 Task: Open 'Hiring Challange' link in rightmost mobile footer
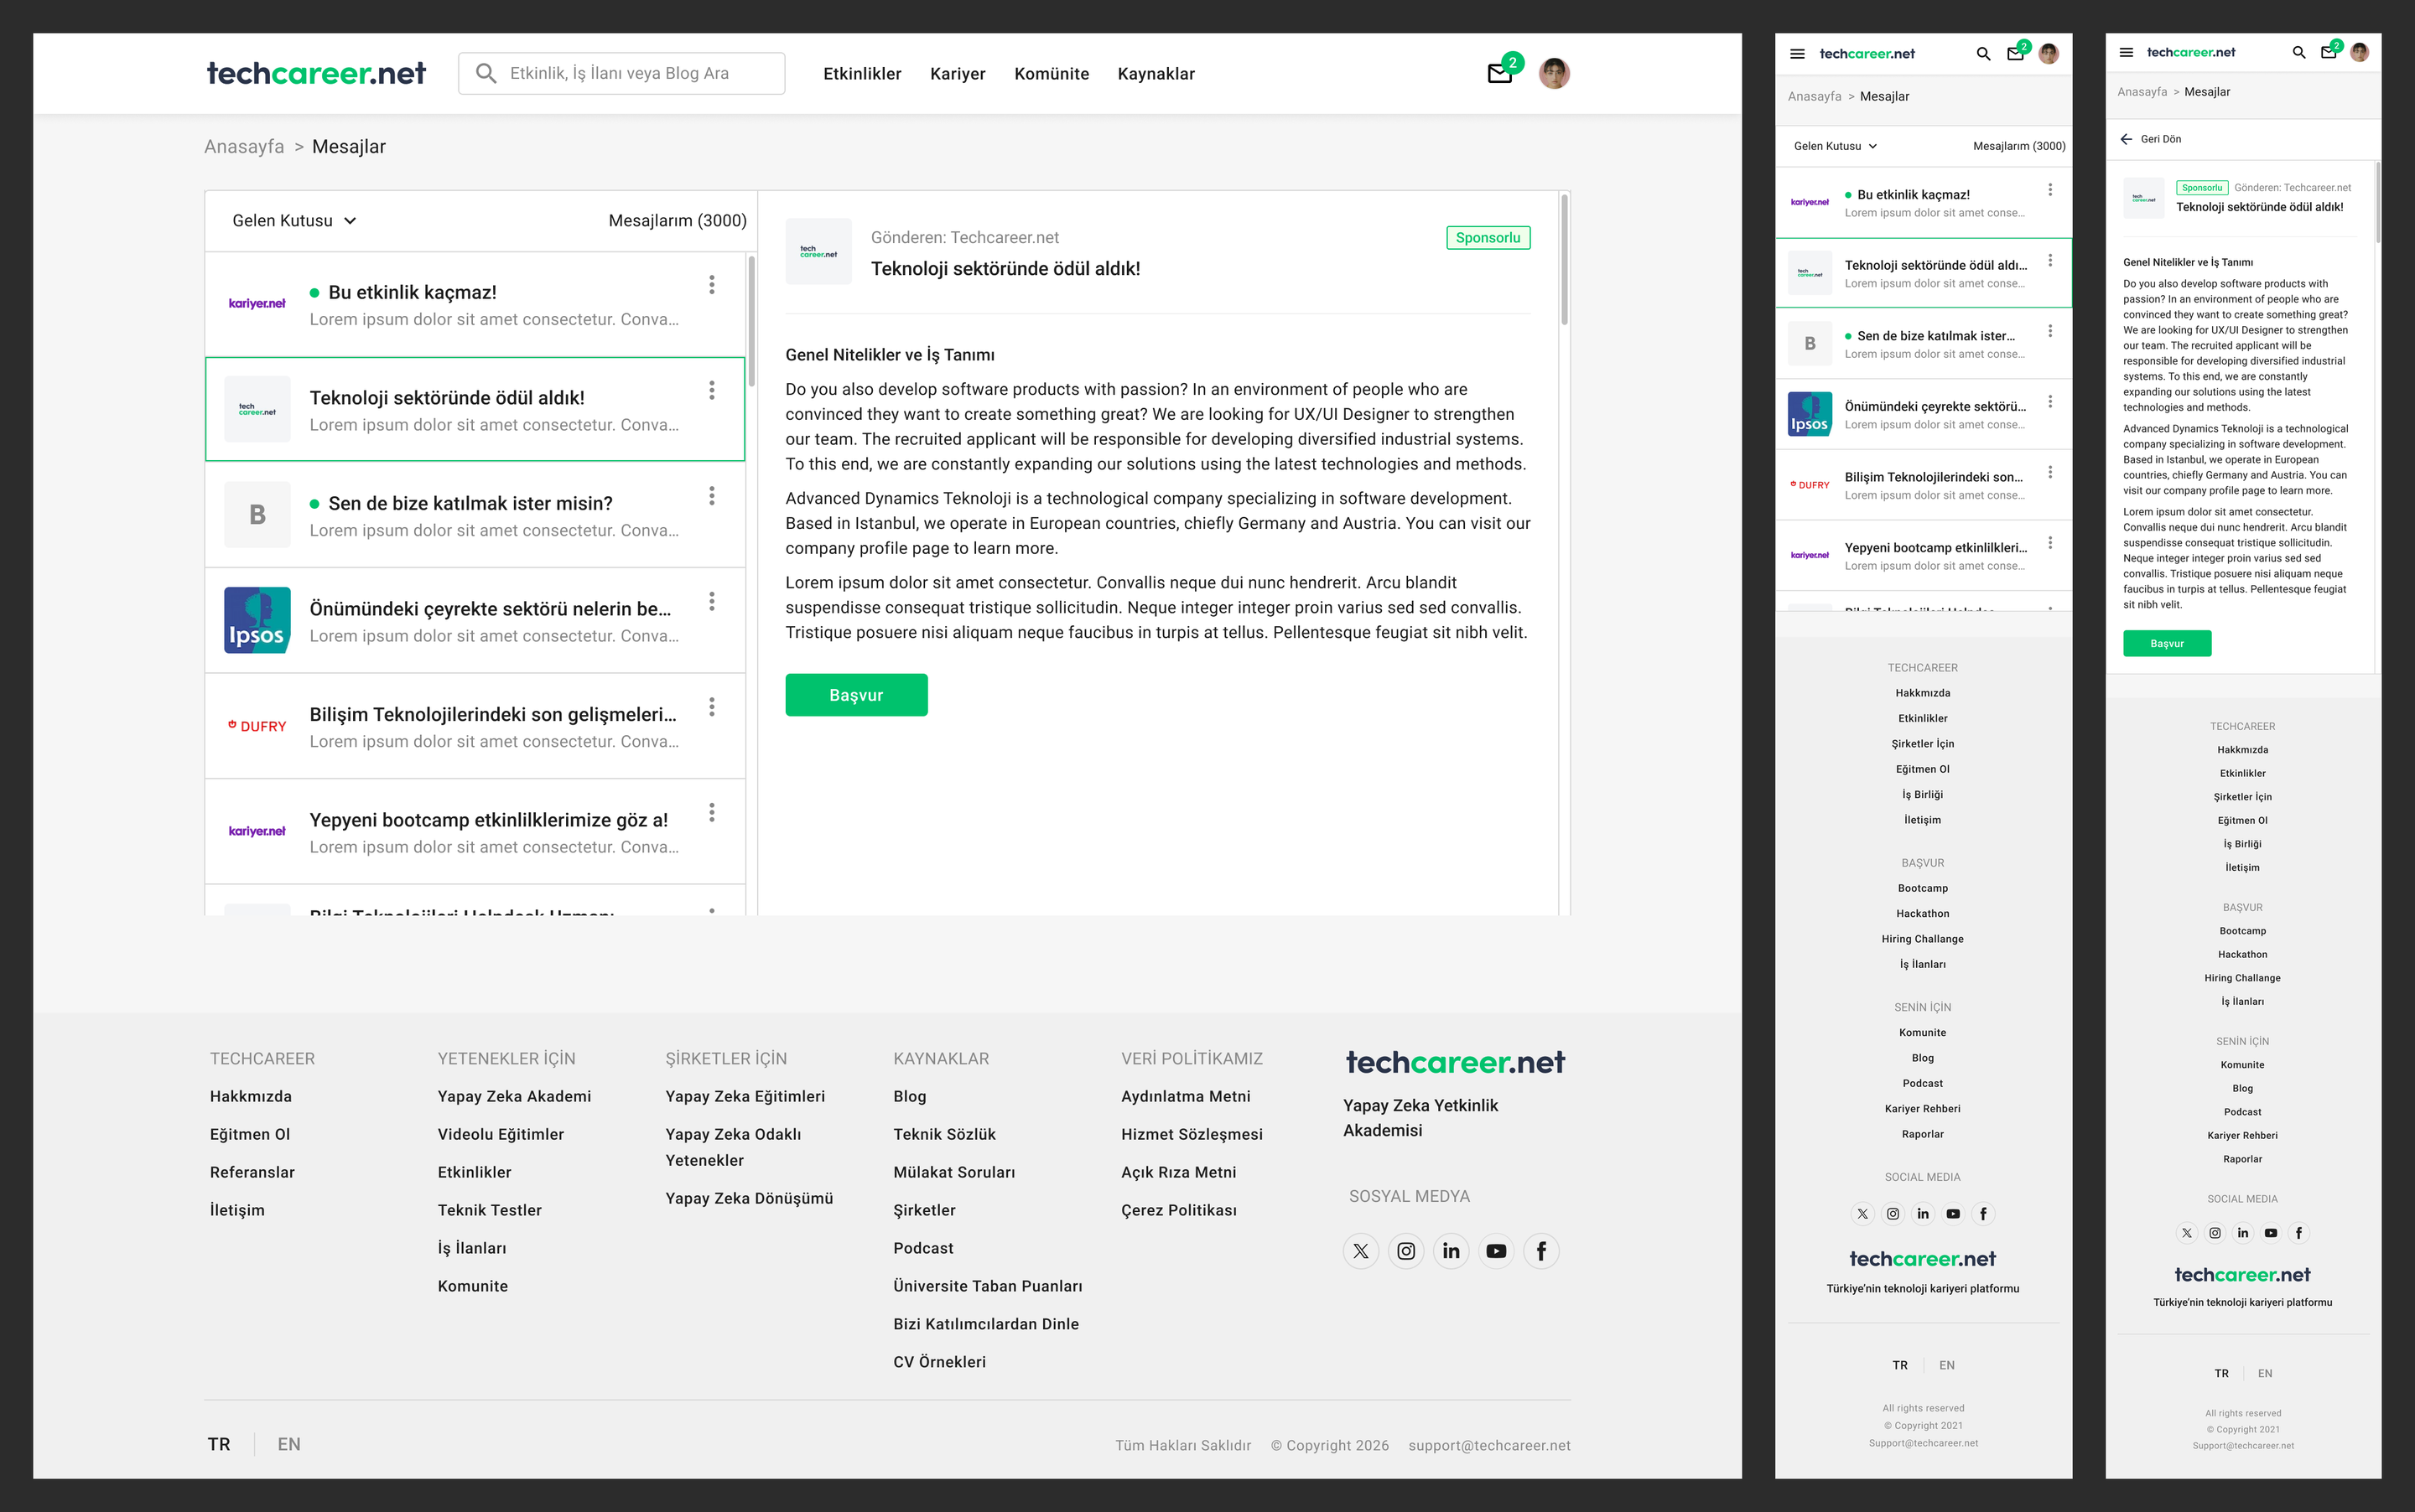[2242, 978]
